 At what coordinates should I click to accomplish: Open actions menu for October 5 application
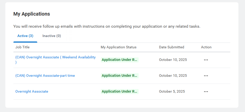pos(206,92)
